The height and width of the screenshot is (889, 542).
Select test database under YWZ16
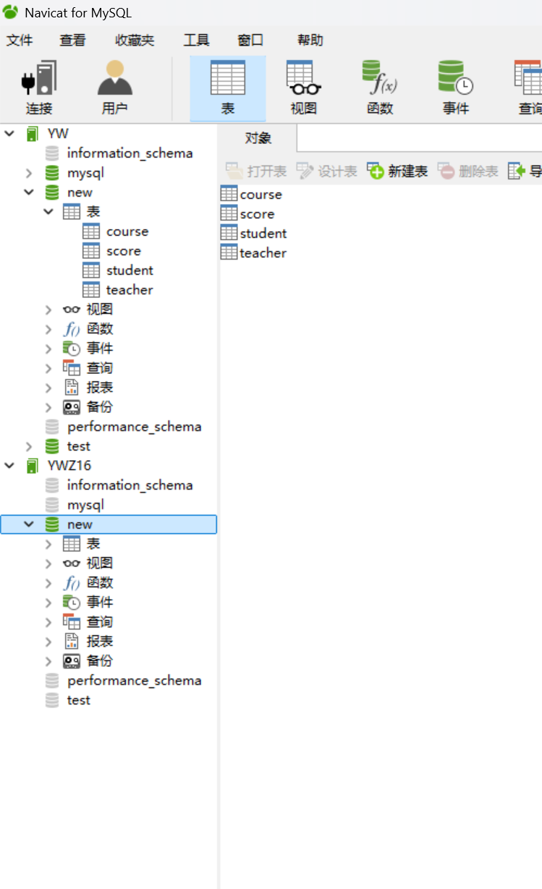click(x=78, y=700)
